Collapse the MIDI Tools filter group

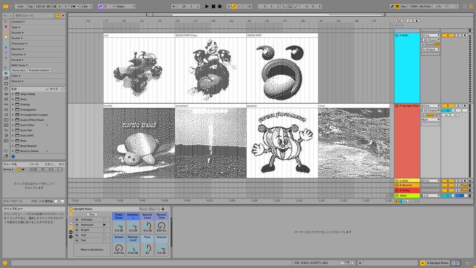[19, 65]
